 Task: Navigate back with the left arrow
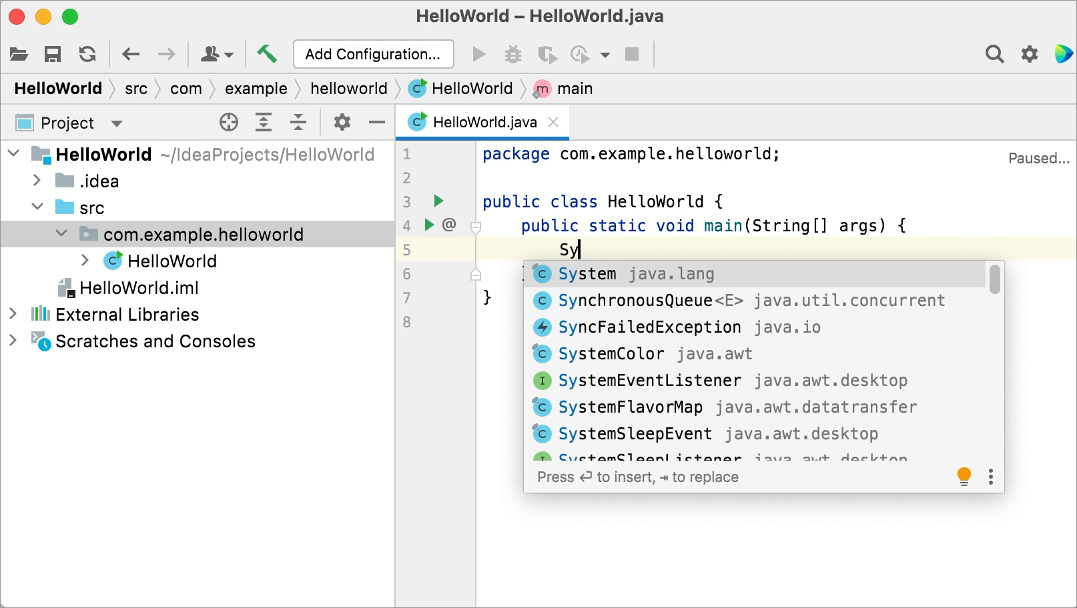tap(131, 54)
